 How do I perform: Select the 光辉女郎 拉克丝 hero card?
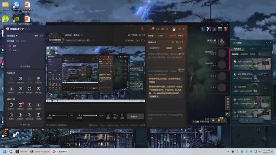[x=252, y=64]
